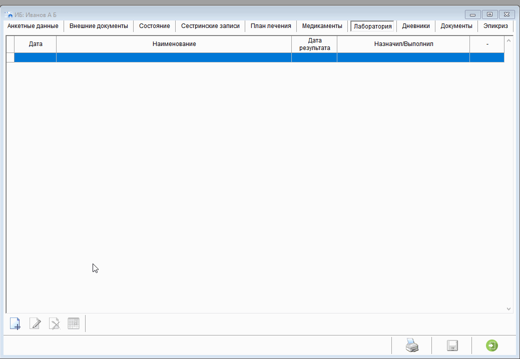Image resolution: width=520 pixels, height=359 pixels.
Task: Click the delete record icon
Action: 55,323
